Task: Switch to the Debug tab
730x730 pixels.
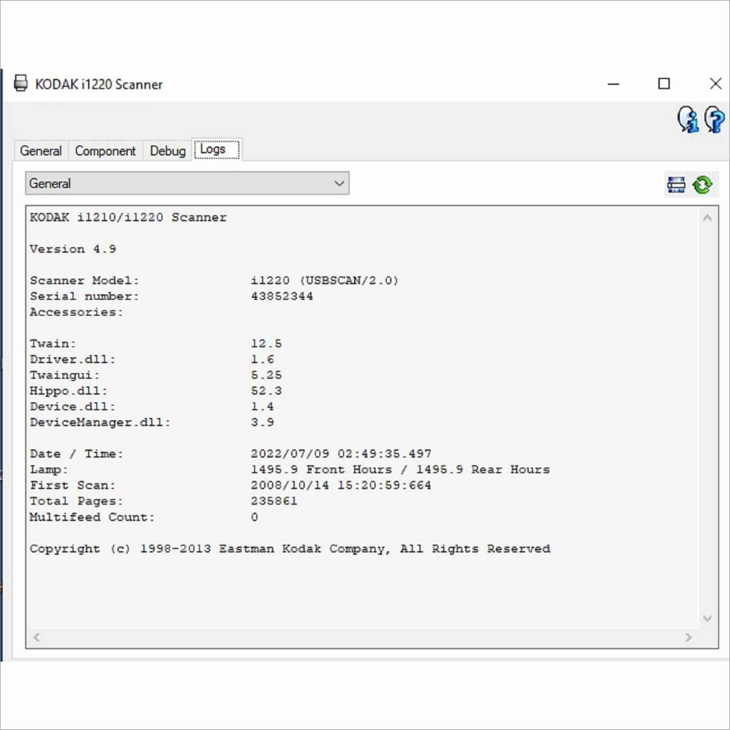Action: coord(167,151)
